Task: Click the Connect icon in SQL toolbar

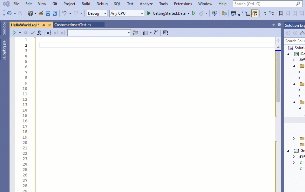Action: point(49,33)
